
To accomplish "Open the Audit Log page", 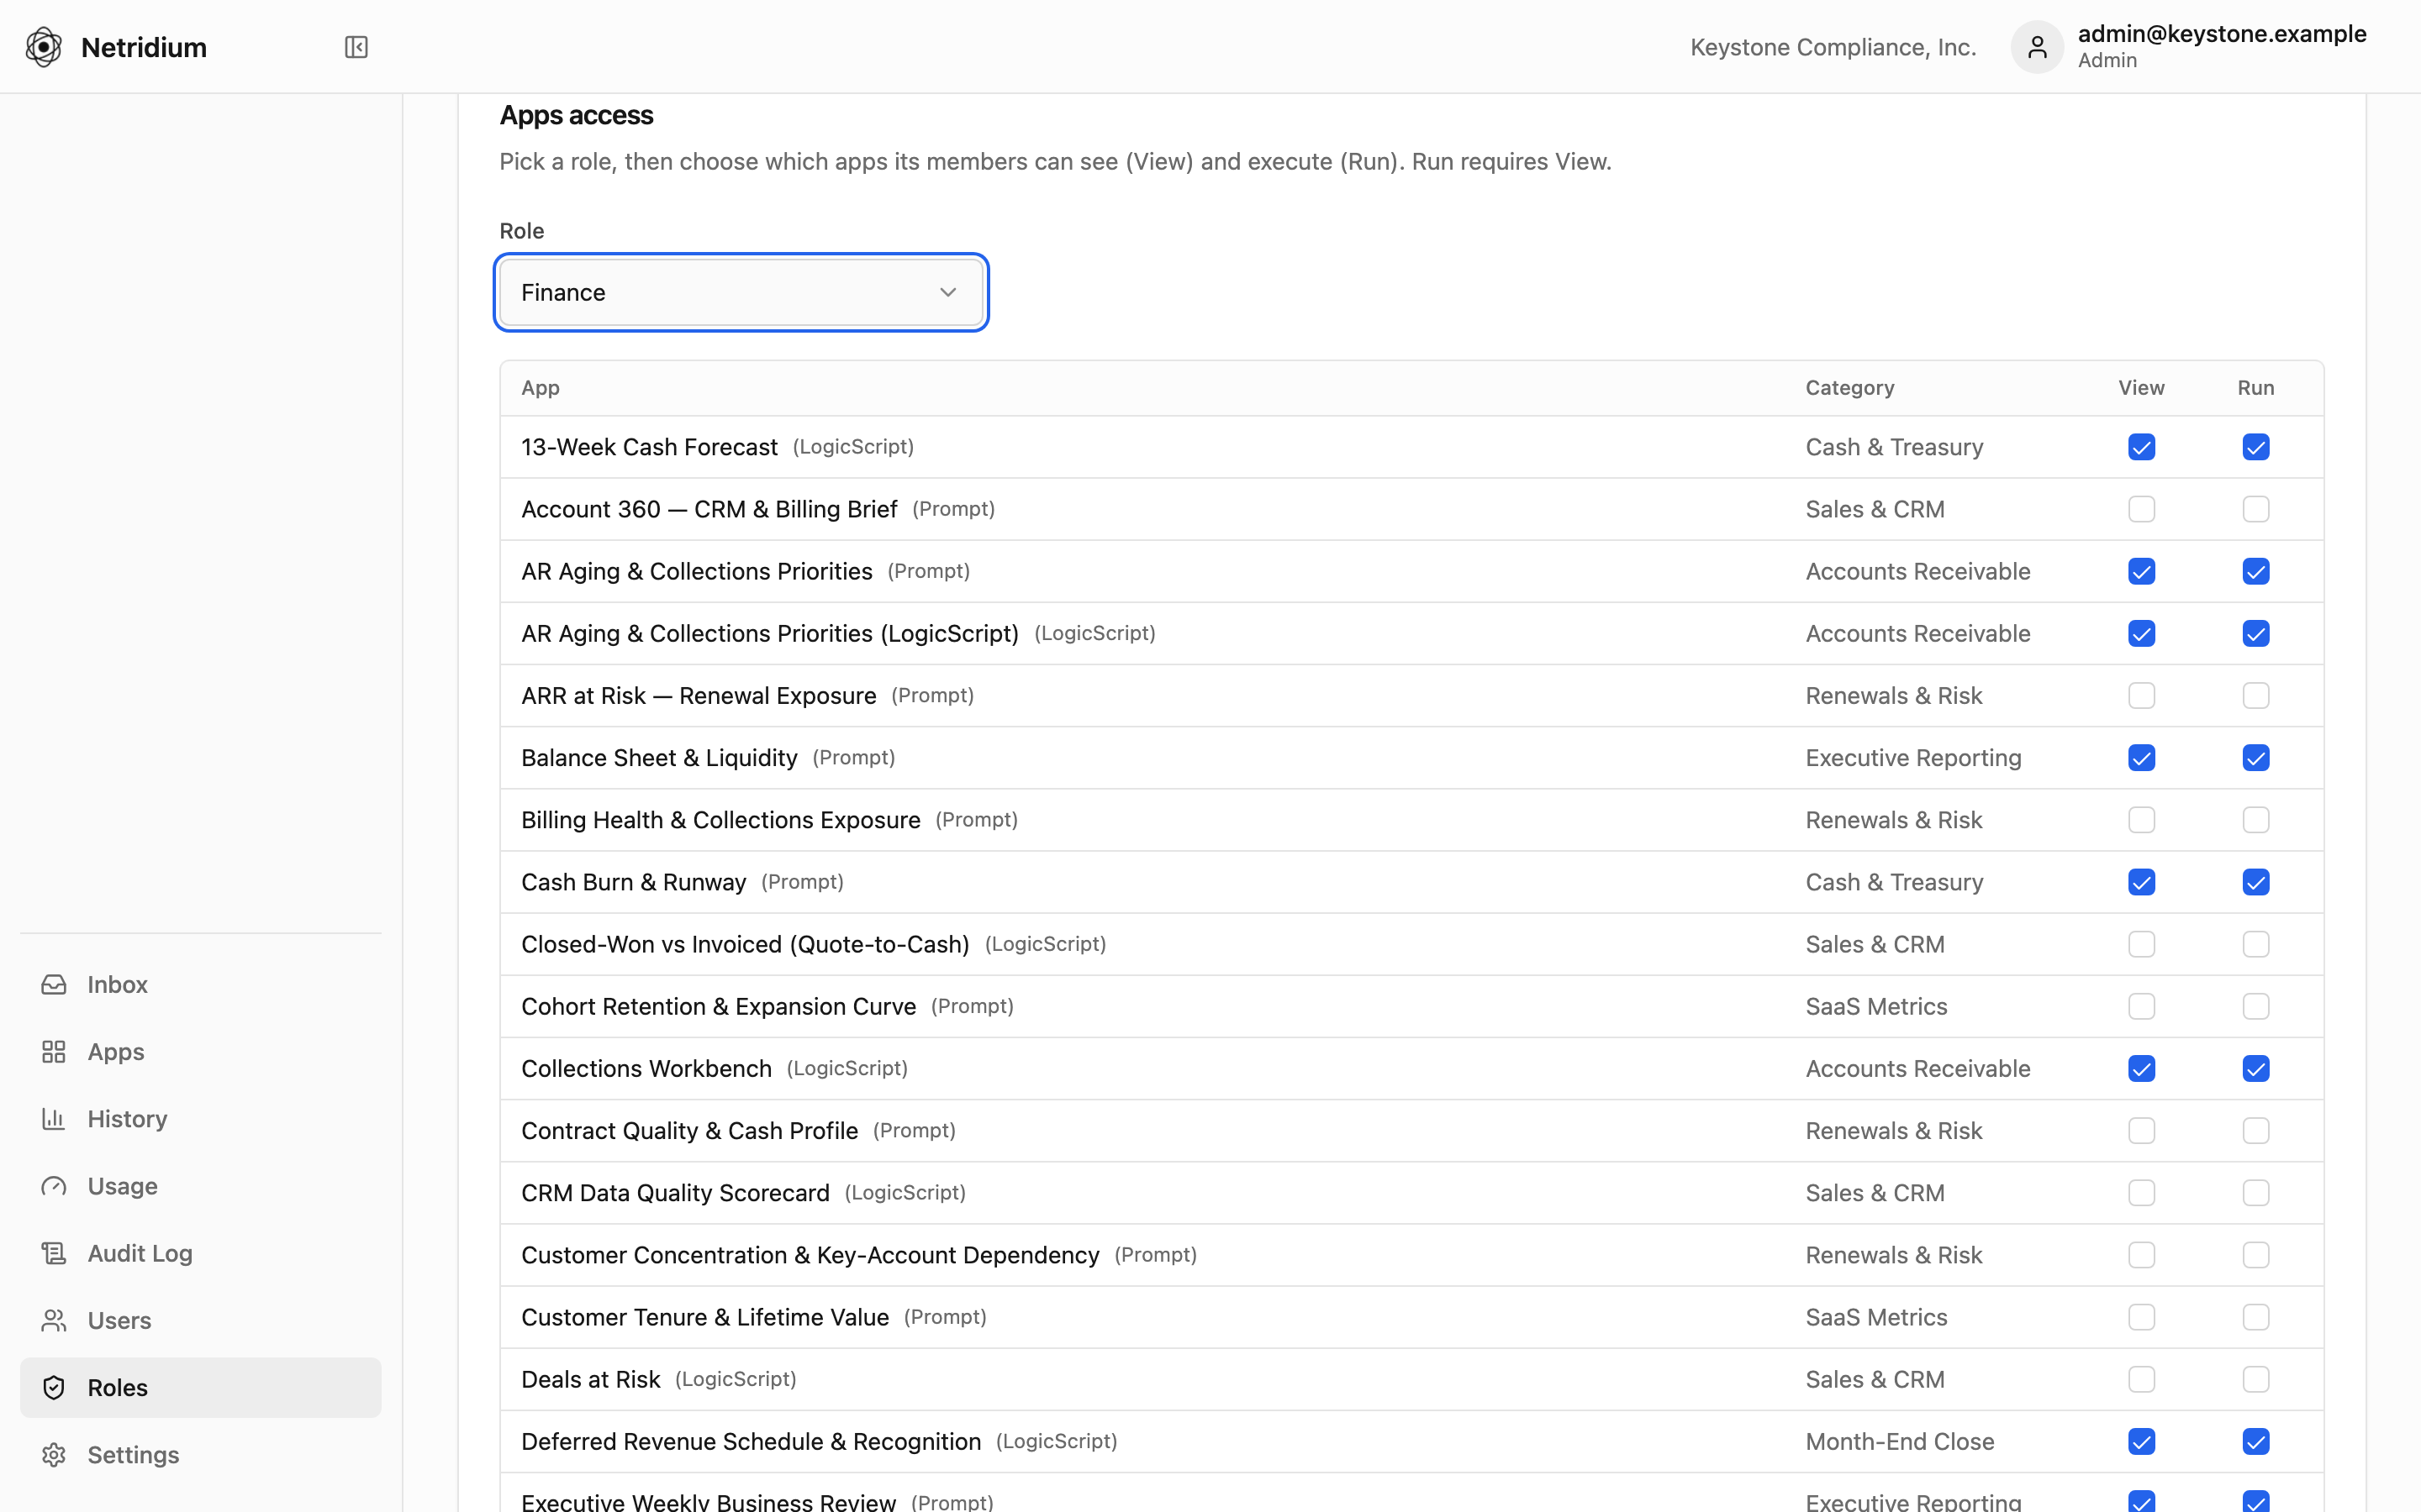I will [200, 1253].
